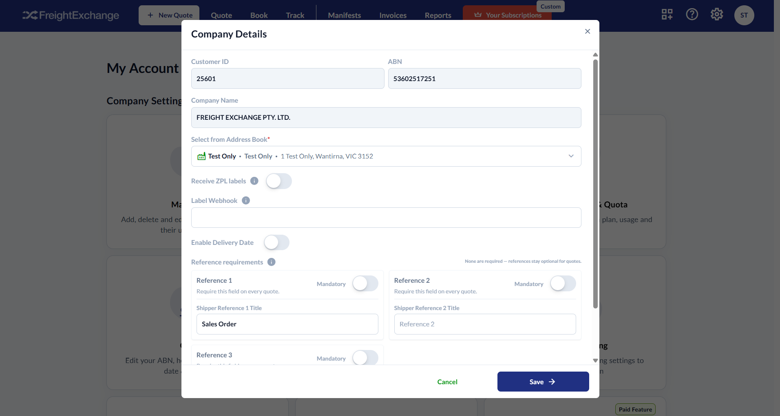Open the Invoices menu item
780x416 pixels.
point(393,15)
